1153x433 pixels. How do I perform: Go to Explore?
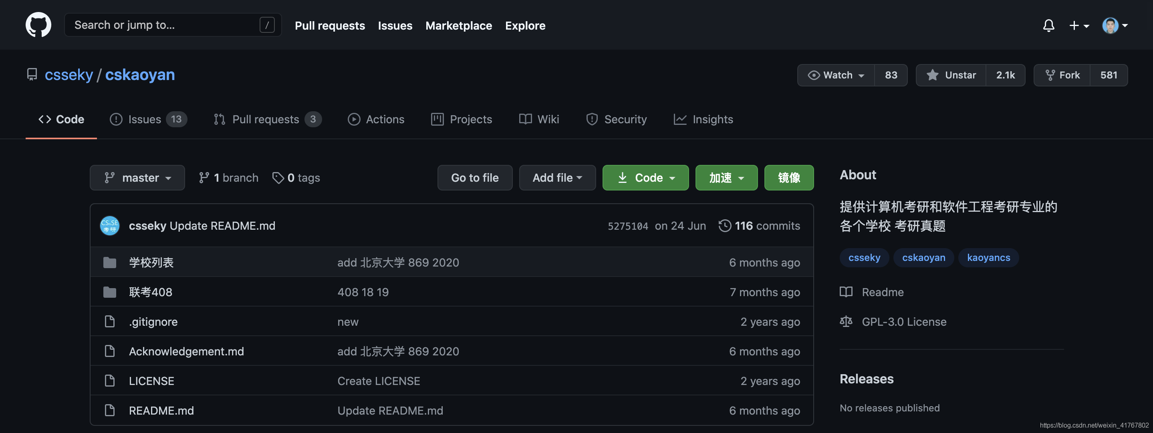pos(525,26)
